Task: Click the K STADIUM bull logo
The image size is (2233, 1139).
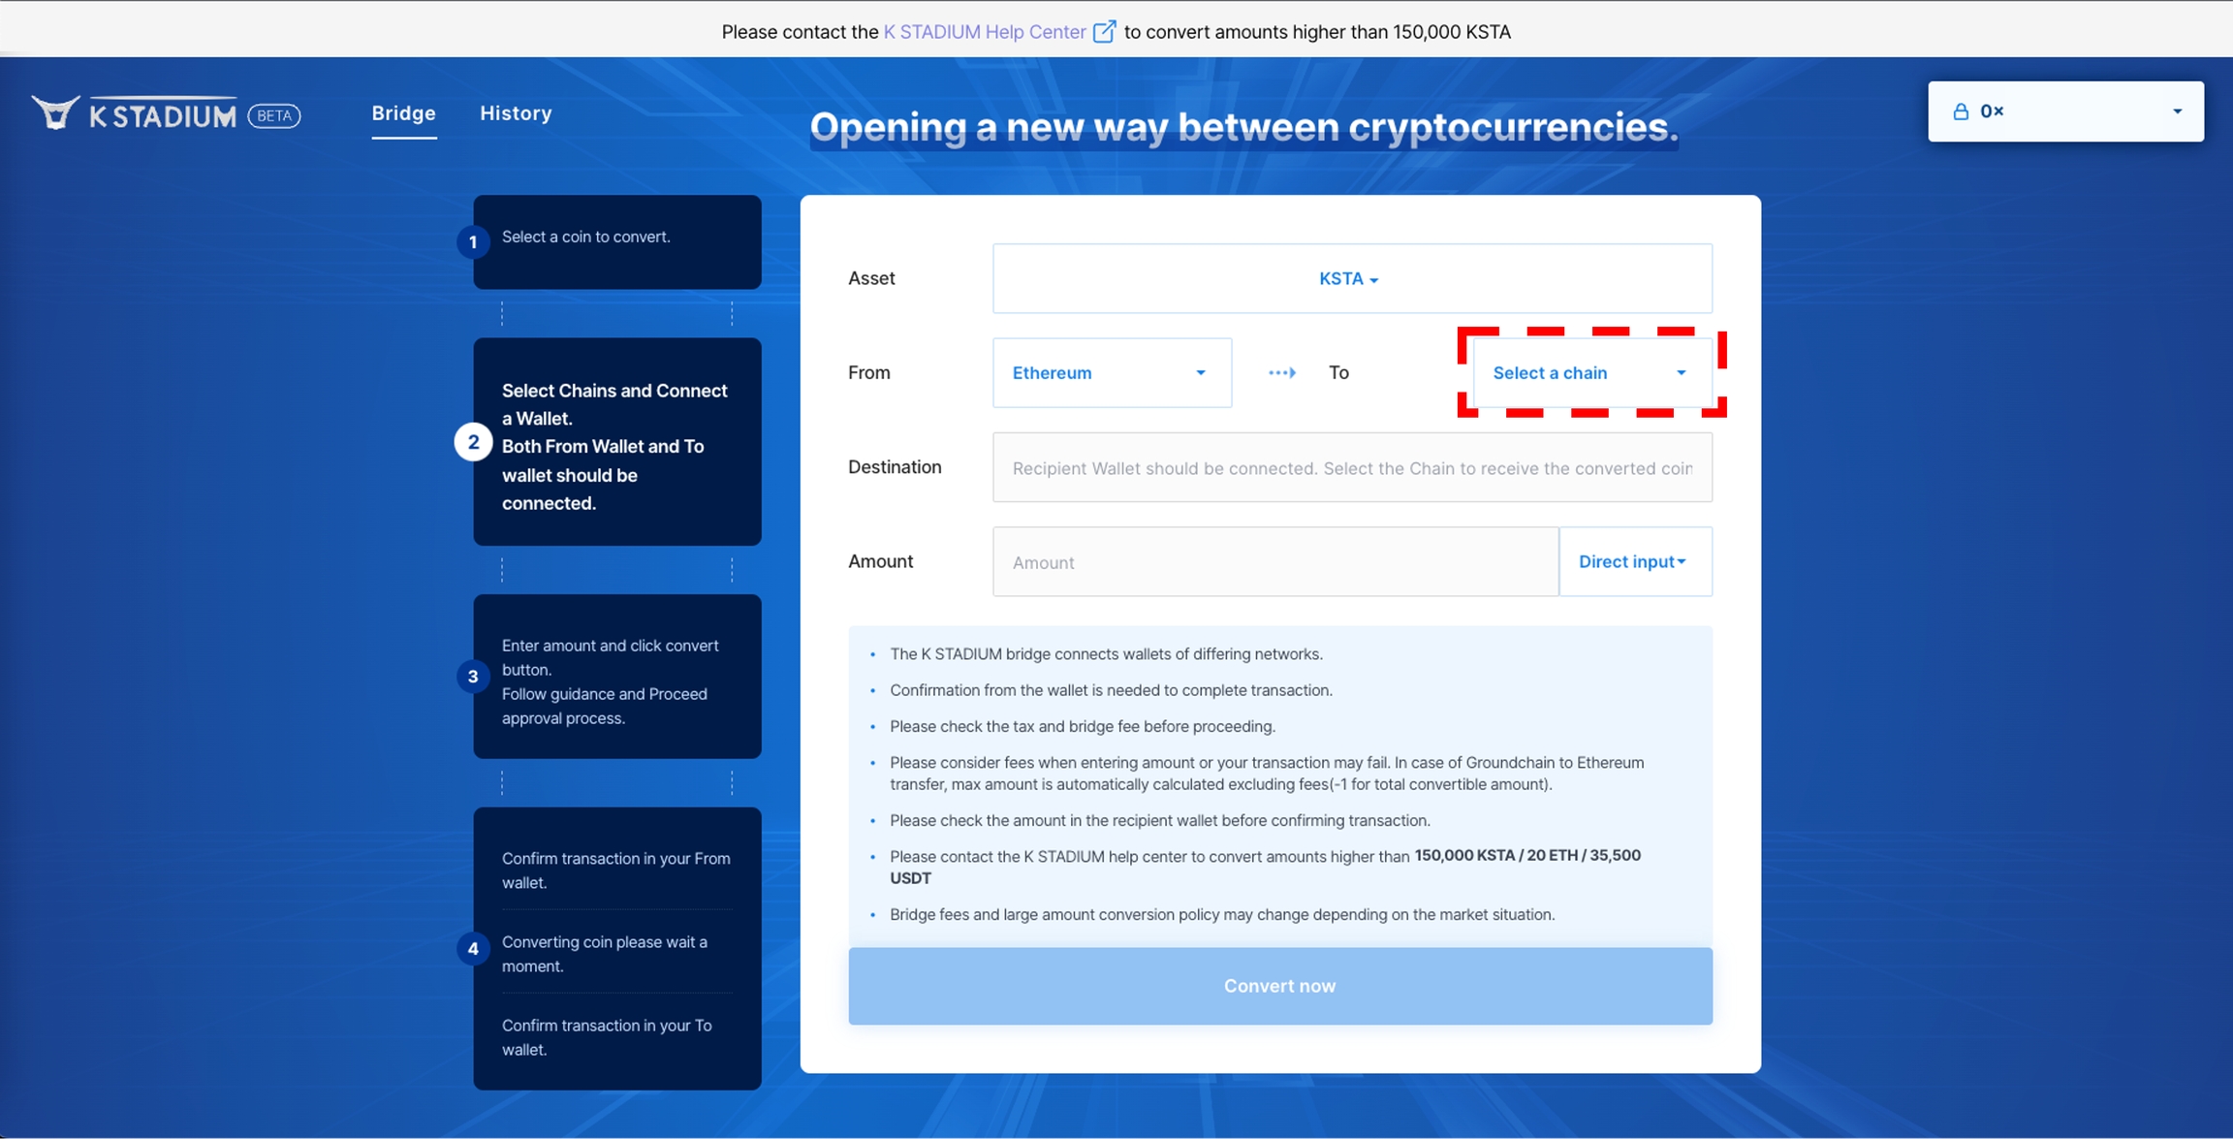Action: coord(55,113)
